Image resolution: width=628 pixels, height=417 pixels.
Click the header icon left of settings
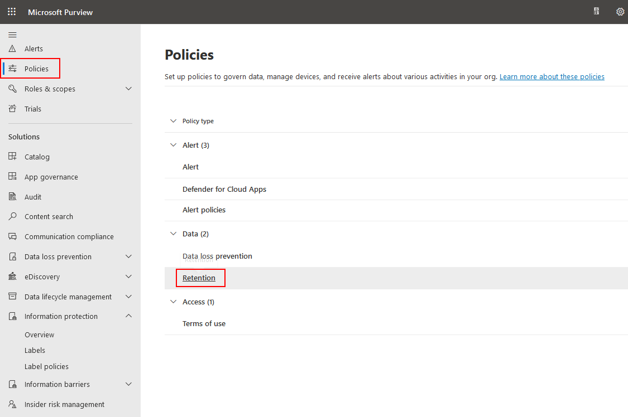tap(596, 11)
